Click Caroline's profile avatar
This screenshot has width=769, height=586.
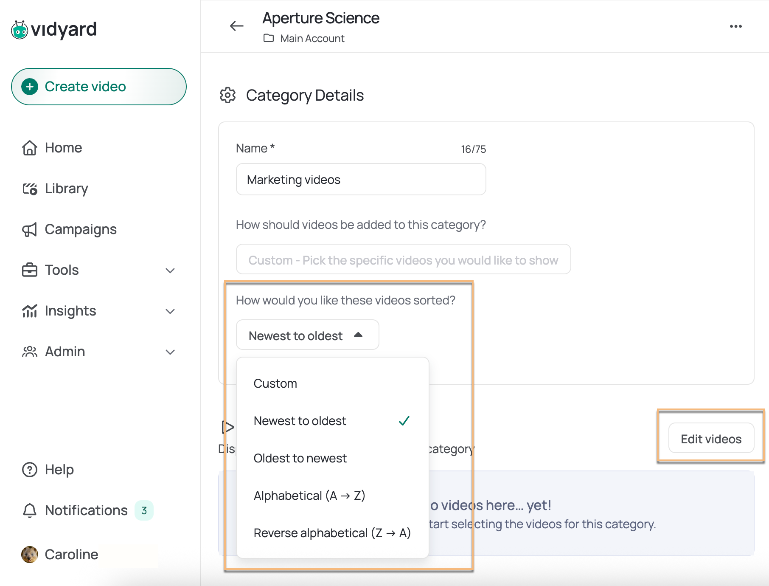(x=30, y=555)
